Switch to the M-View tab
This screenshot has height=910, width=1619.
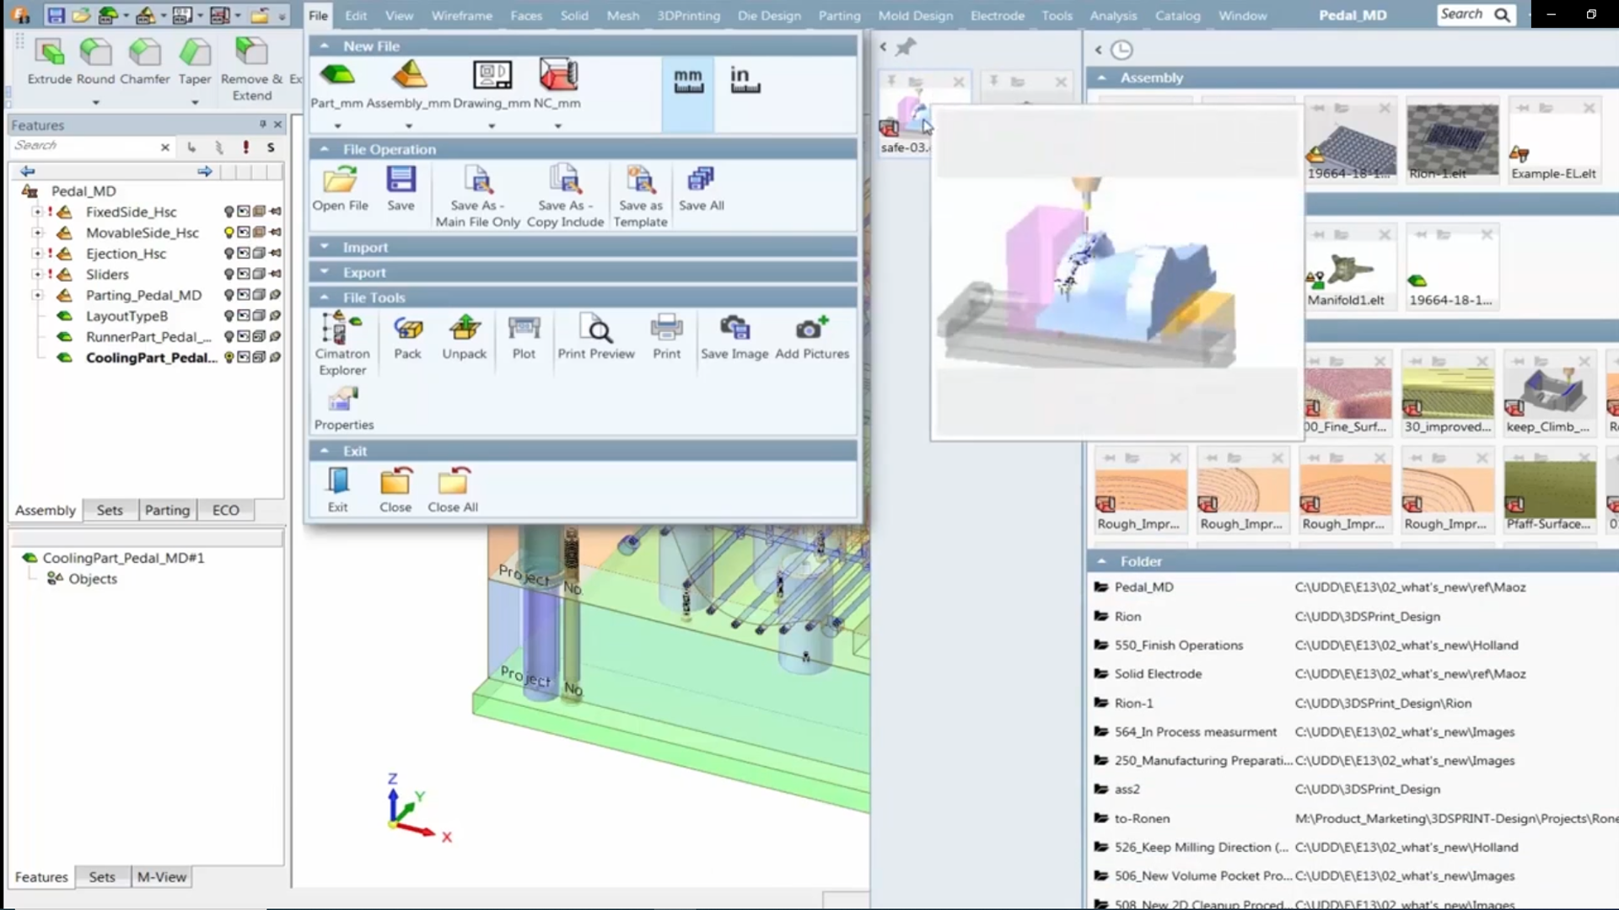tap(162, 877)
